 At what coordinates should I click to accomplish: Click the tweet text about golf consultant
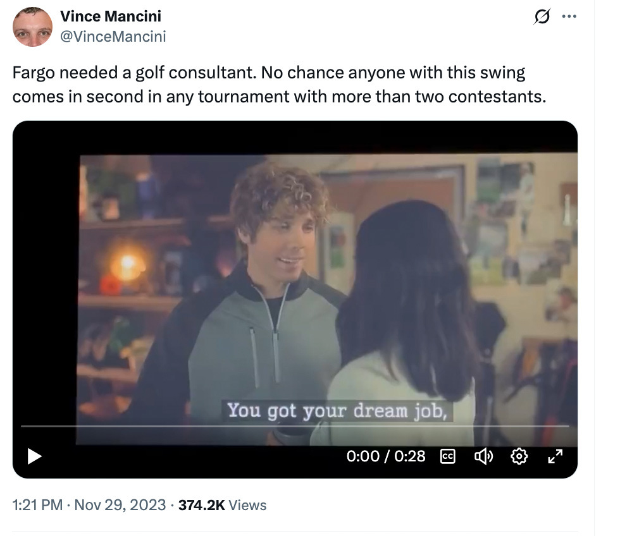tap(279, 85)
